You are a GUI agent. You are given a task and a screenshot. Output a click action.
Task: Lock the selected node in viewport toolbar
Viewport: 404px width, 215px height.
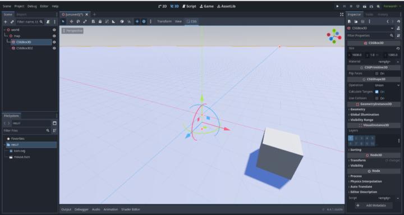click(x=100, y=21)
